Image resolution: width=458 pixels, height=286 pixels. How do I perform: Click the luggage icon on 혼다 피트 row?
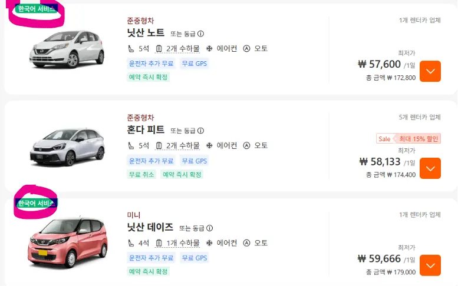coord(159,145)
